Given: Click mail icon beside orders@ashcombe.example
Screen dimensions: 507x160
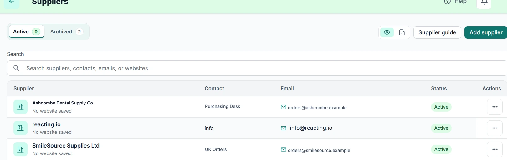Looking at the screenshot, I should (x=284, y=107).
